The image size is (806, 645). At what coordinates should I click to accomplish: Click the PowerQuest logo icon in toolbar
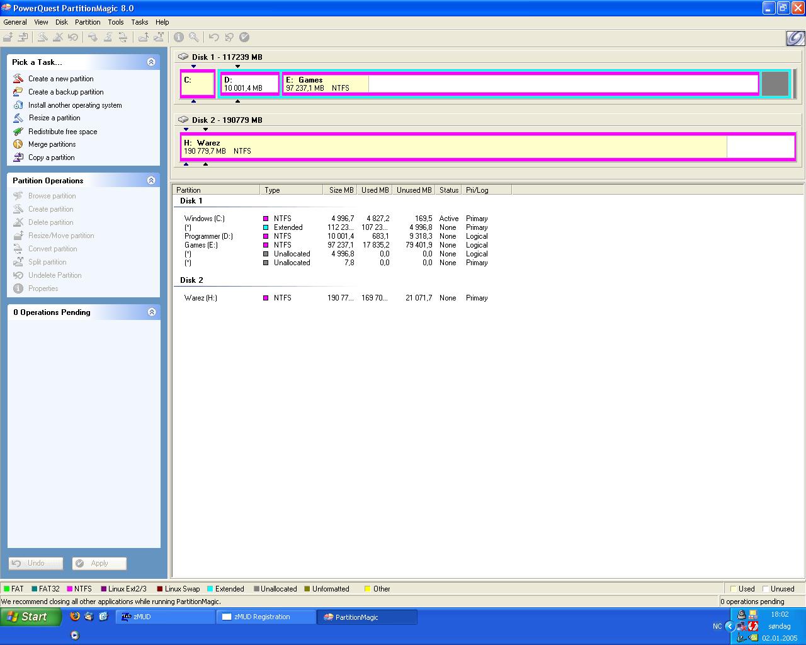(795, 38)
